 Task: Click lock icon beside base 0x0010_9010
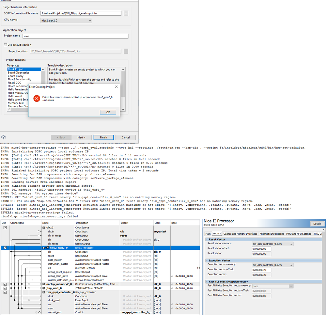tap(172, 288)
